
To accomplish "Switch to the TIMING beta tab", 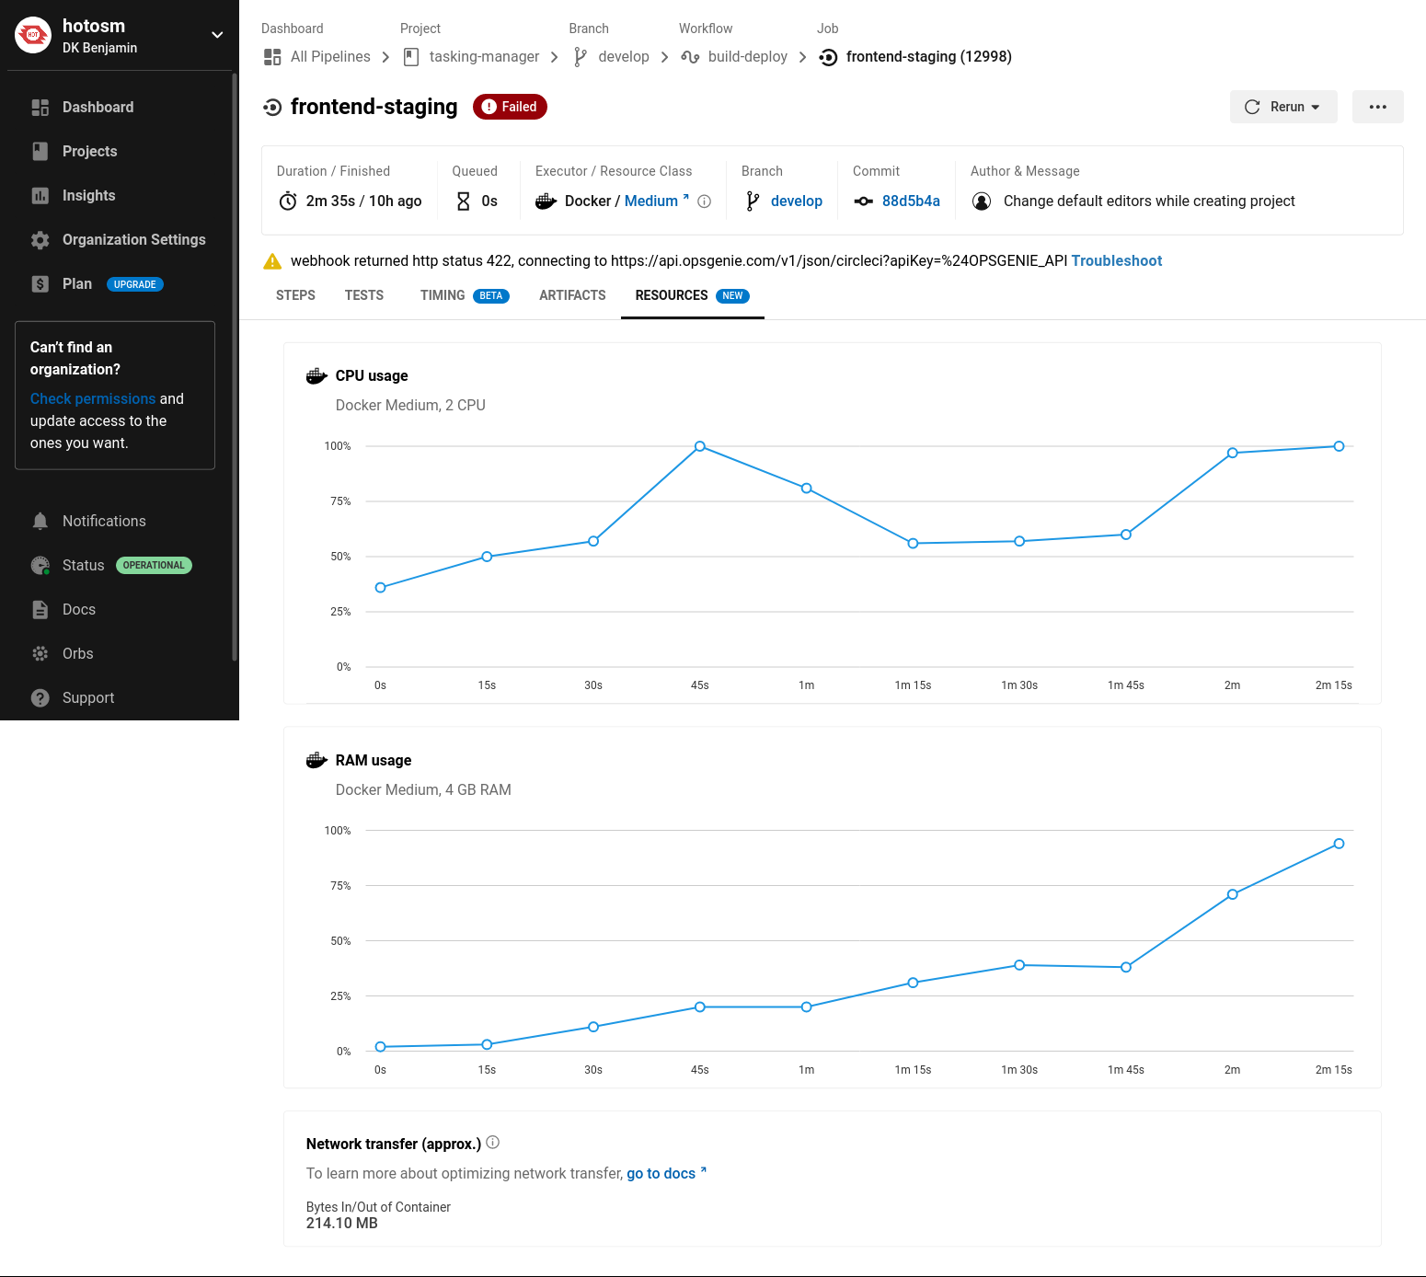I will tap(465, 295).
